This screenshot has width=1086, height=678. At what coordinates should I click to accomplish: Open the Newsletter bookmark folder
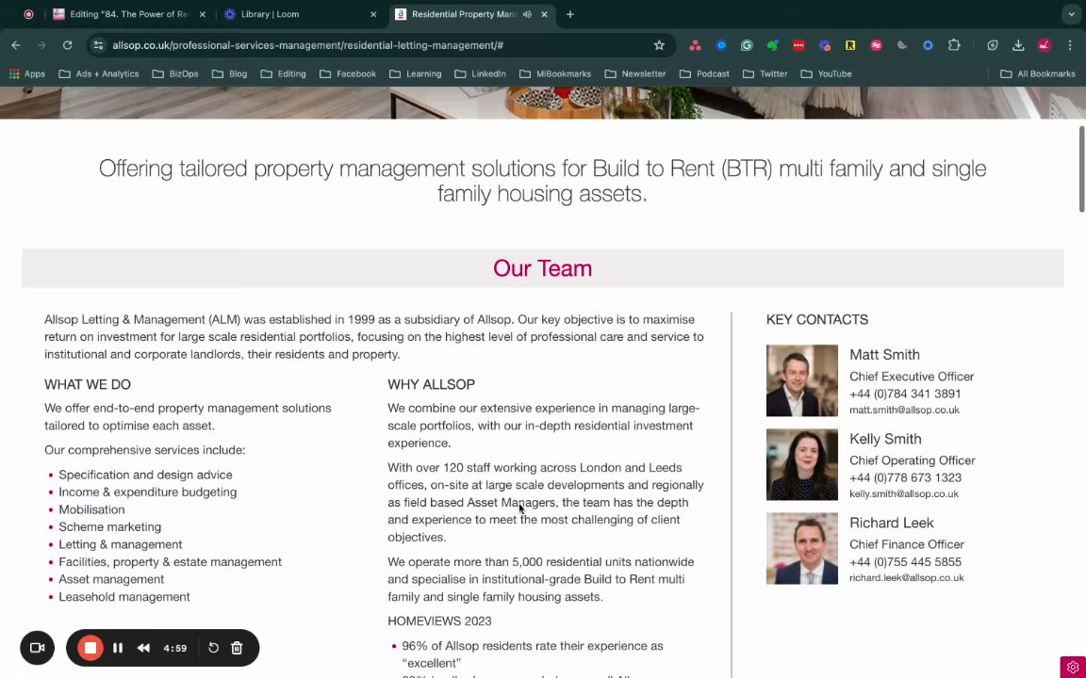pyautogui.click(x=635, y=73)
